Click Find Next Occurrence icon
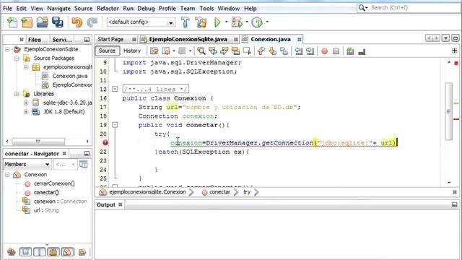 (225, 51)
